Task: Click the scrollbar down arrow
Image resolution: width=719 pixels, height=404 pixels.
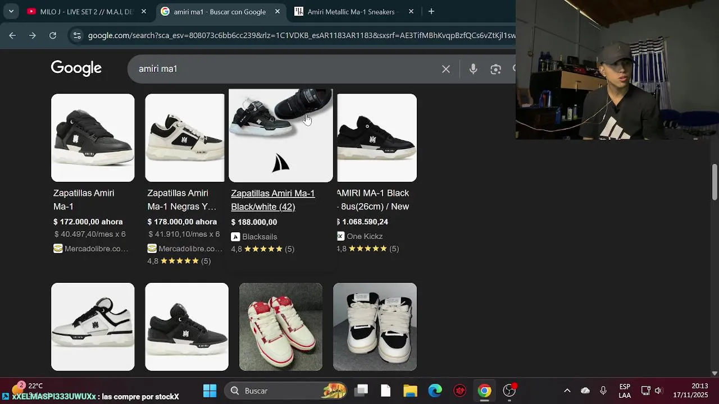Action: pos(715,373)
